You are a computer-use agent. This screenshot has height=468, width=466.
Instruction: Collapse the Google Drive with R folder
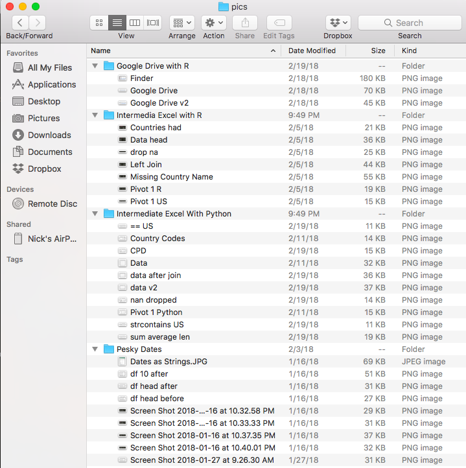pos(96,66)
